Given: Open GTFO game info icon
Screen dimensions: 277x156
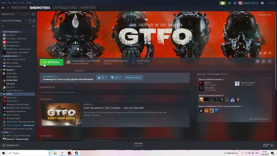Looking at the screenshot, I should pos(264,61).
